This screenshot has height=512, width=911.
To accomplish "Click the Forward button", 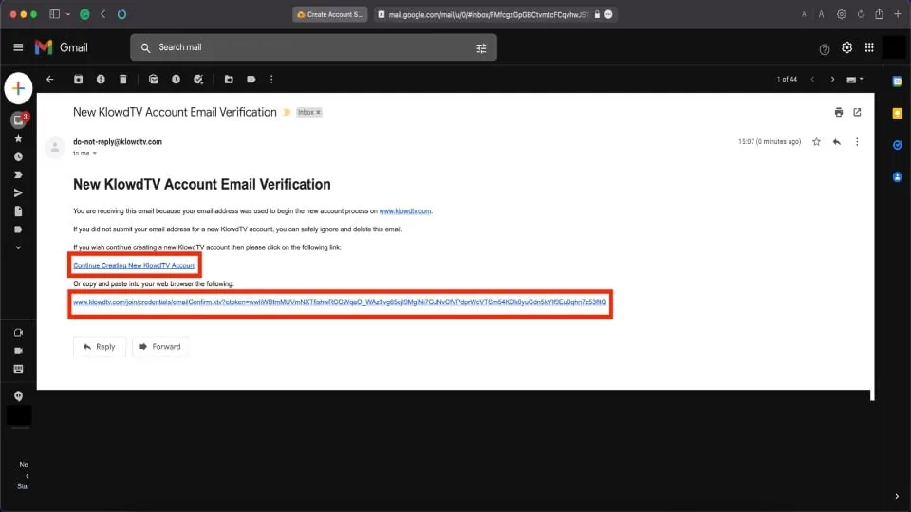I will point(160,347).
